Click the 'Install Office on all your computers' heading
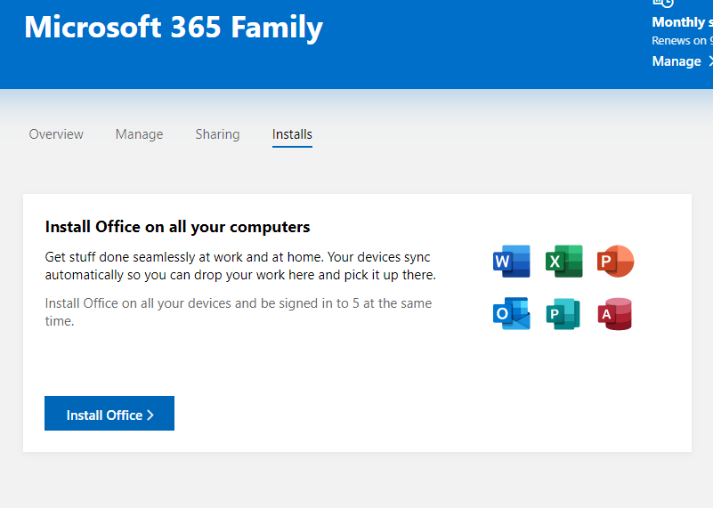 click(177, 227)
